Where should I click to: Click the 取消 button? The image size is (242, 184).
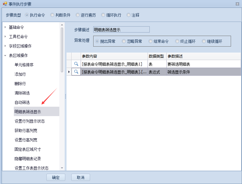[x=80, y=177]
